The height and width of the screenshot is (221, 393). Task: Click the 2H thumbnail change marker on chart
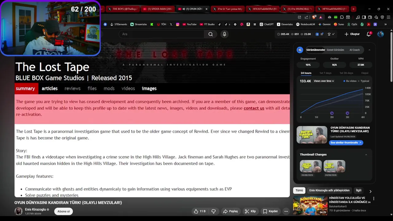(x=332, y=113)
